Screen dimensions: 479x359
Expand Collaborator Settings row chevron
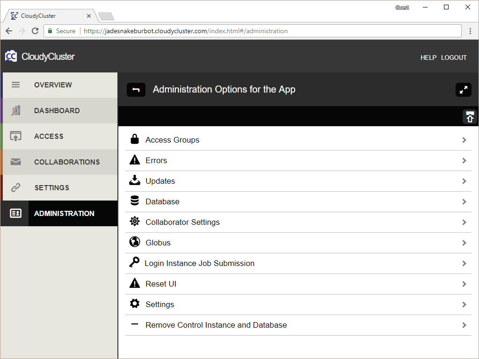pyautogui.click(x=464, y=222)
